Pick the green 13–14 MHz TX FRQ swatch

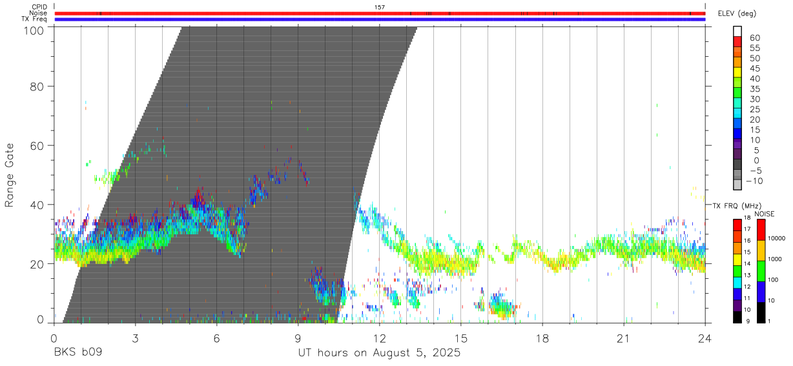click(x=737, y=271)
